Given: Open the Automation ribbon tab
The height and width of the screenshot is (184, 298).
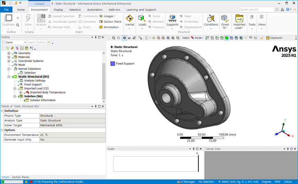Looking at the screenshot, I should (x=95, y=10).
